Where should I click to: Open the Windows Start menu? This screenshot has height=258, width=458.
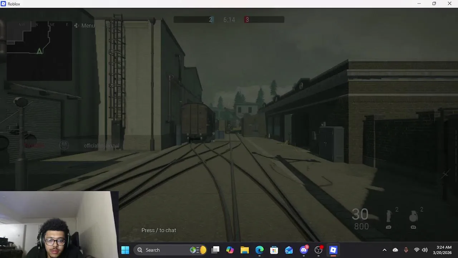[x=125, y=250]
